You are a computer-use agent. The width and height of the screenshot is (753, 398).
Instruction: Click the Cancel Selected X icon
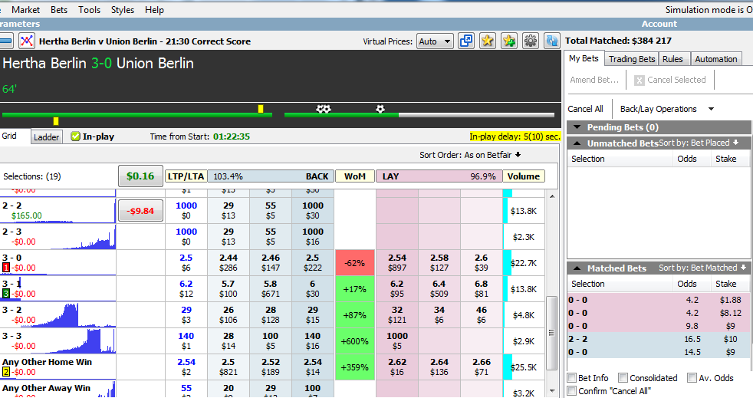639,81
